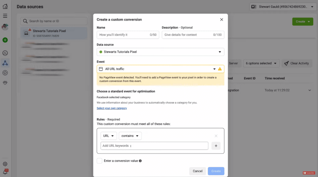Open the 6 options selected dropdown
This screenshot has height=177, width=318.
pos(261,63)
